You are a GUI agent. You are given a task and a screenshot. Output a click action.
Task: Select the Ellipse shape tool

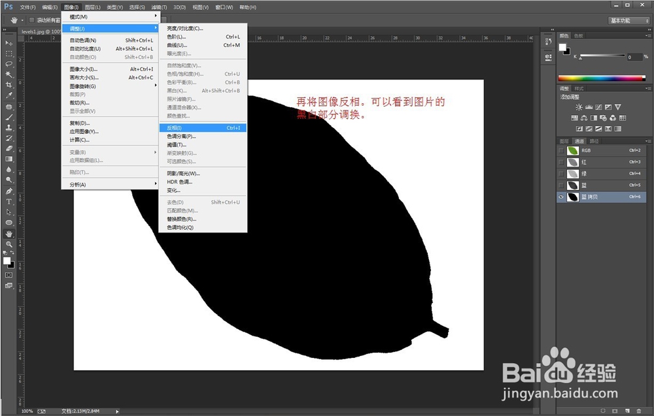(9, 222)
